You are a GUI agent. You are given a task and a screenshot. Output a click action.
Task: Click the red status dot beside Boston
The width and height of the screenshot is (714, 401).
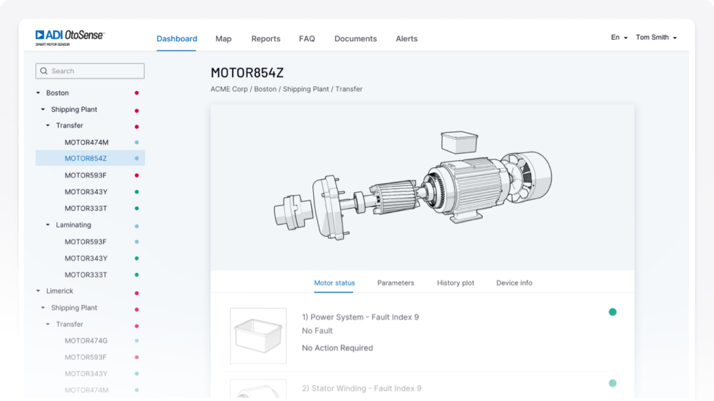[x=137, y=93]
